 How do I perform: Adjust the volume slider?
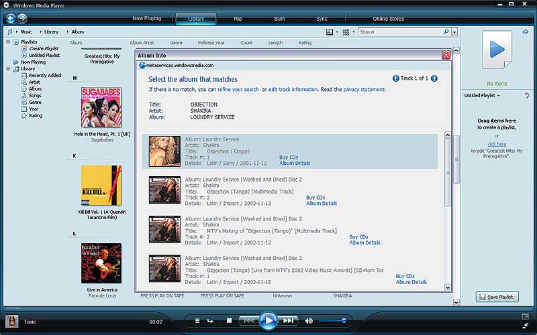(x=333, y=321)
